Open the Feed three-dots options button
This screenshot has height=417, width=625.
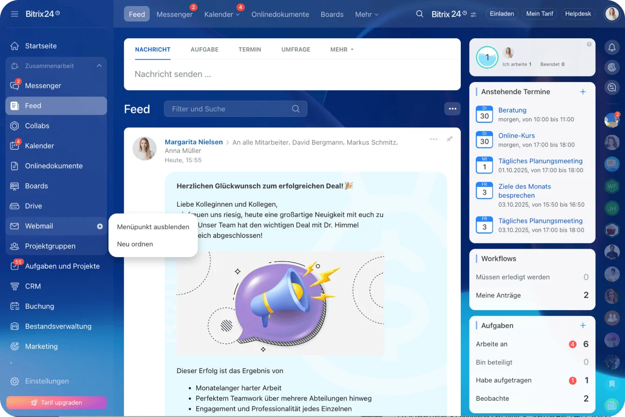452,109
